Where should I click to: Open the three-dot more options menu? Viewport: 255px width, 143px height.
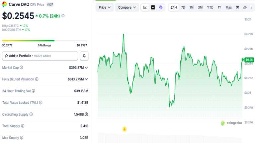pos(252,7)
